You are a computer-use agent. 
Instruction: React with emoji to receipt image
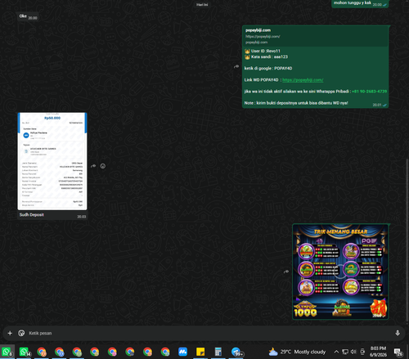[103, 166]
